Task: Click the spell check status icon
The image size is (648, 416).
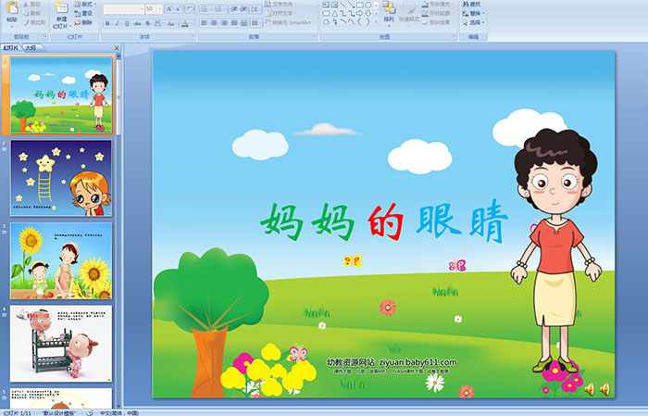Action: (90, 412)
